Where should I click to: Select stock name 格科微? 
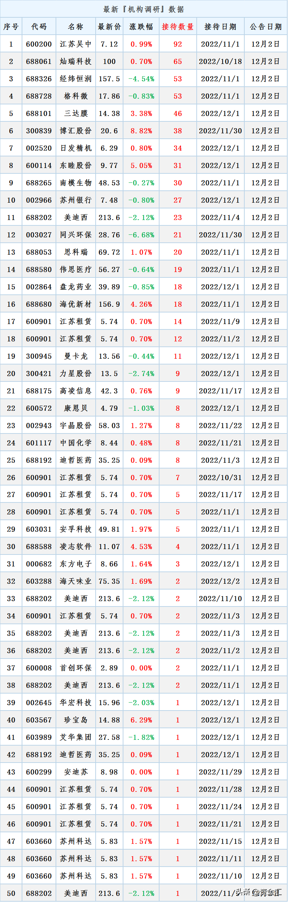76,96
